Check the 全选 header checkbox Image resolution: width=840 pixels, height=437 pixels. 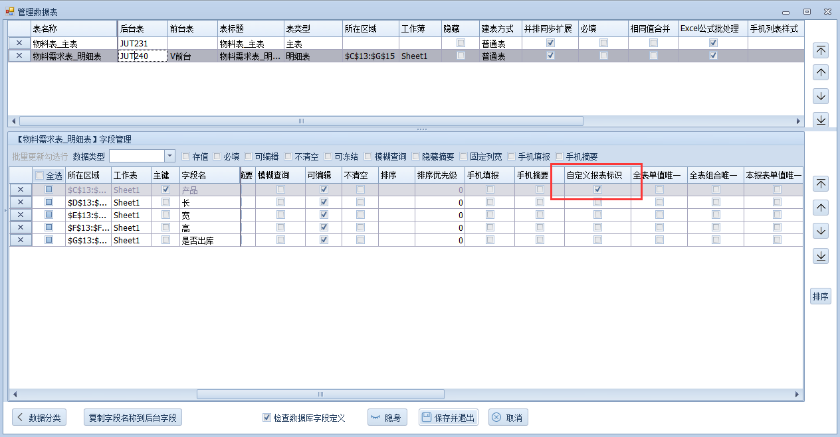[39, 176]
